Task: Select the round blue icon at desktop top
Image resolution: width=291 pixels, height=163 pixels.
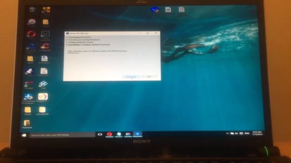Action: click(155, 10)
